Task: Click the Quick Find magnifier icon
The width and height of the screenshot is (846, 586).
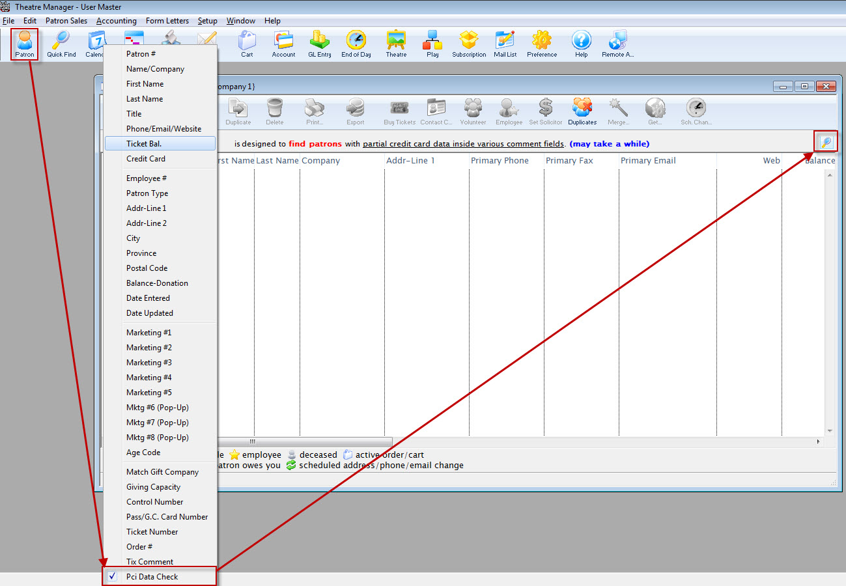Action: tap(61, 44)
